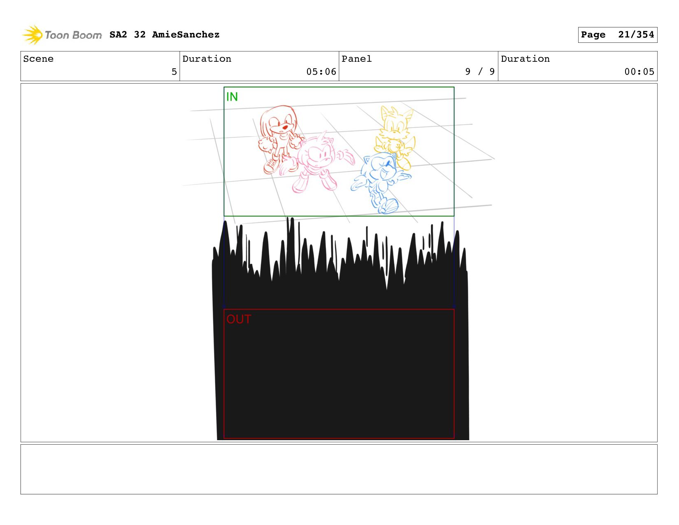Click the first 'Duration' label beside Scene
Screen dimensions: 679x525
[207, 59]
